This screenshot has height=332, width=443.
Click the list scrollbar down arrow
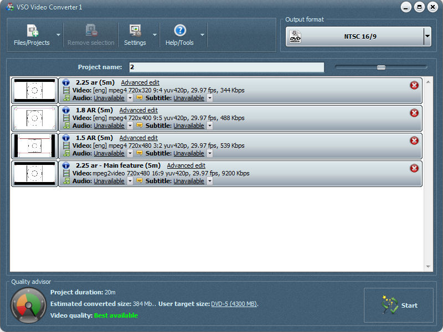pos(428,267)
